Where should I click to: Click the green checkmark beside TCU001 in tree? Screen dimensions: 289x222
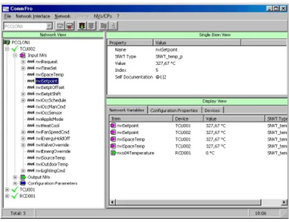click(15, 190)
